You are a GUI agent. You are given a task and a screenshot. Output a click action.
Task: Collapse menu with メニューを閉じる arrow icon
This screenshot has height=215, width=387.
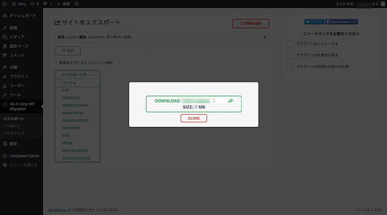[x=5, y=165]
